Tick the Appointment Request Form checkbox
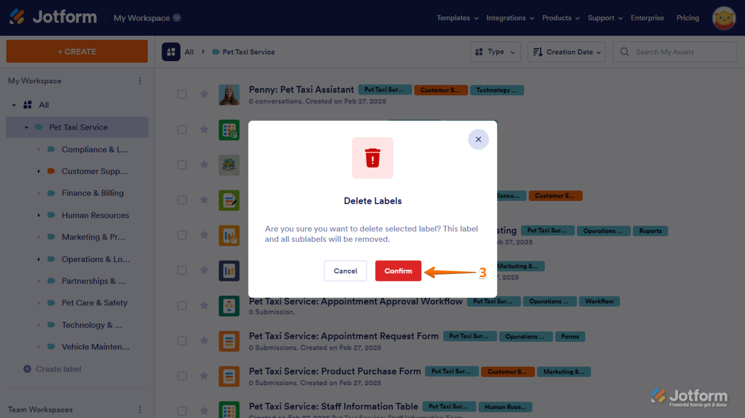This screenshot has height=418, width=745. [x=182, y=341]
